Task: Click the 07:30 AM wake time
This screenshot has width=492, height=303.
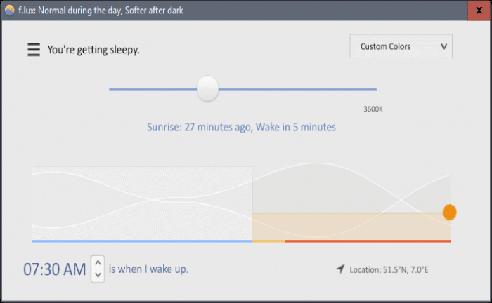Action: (55, 269)
